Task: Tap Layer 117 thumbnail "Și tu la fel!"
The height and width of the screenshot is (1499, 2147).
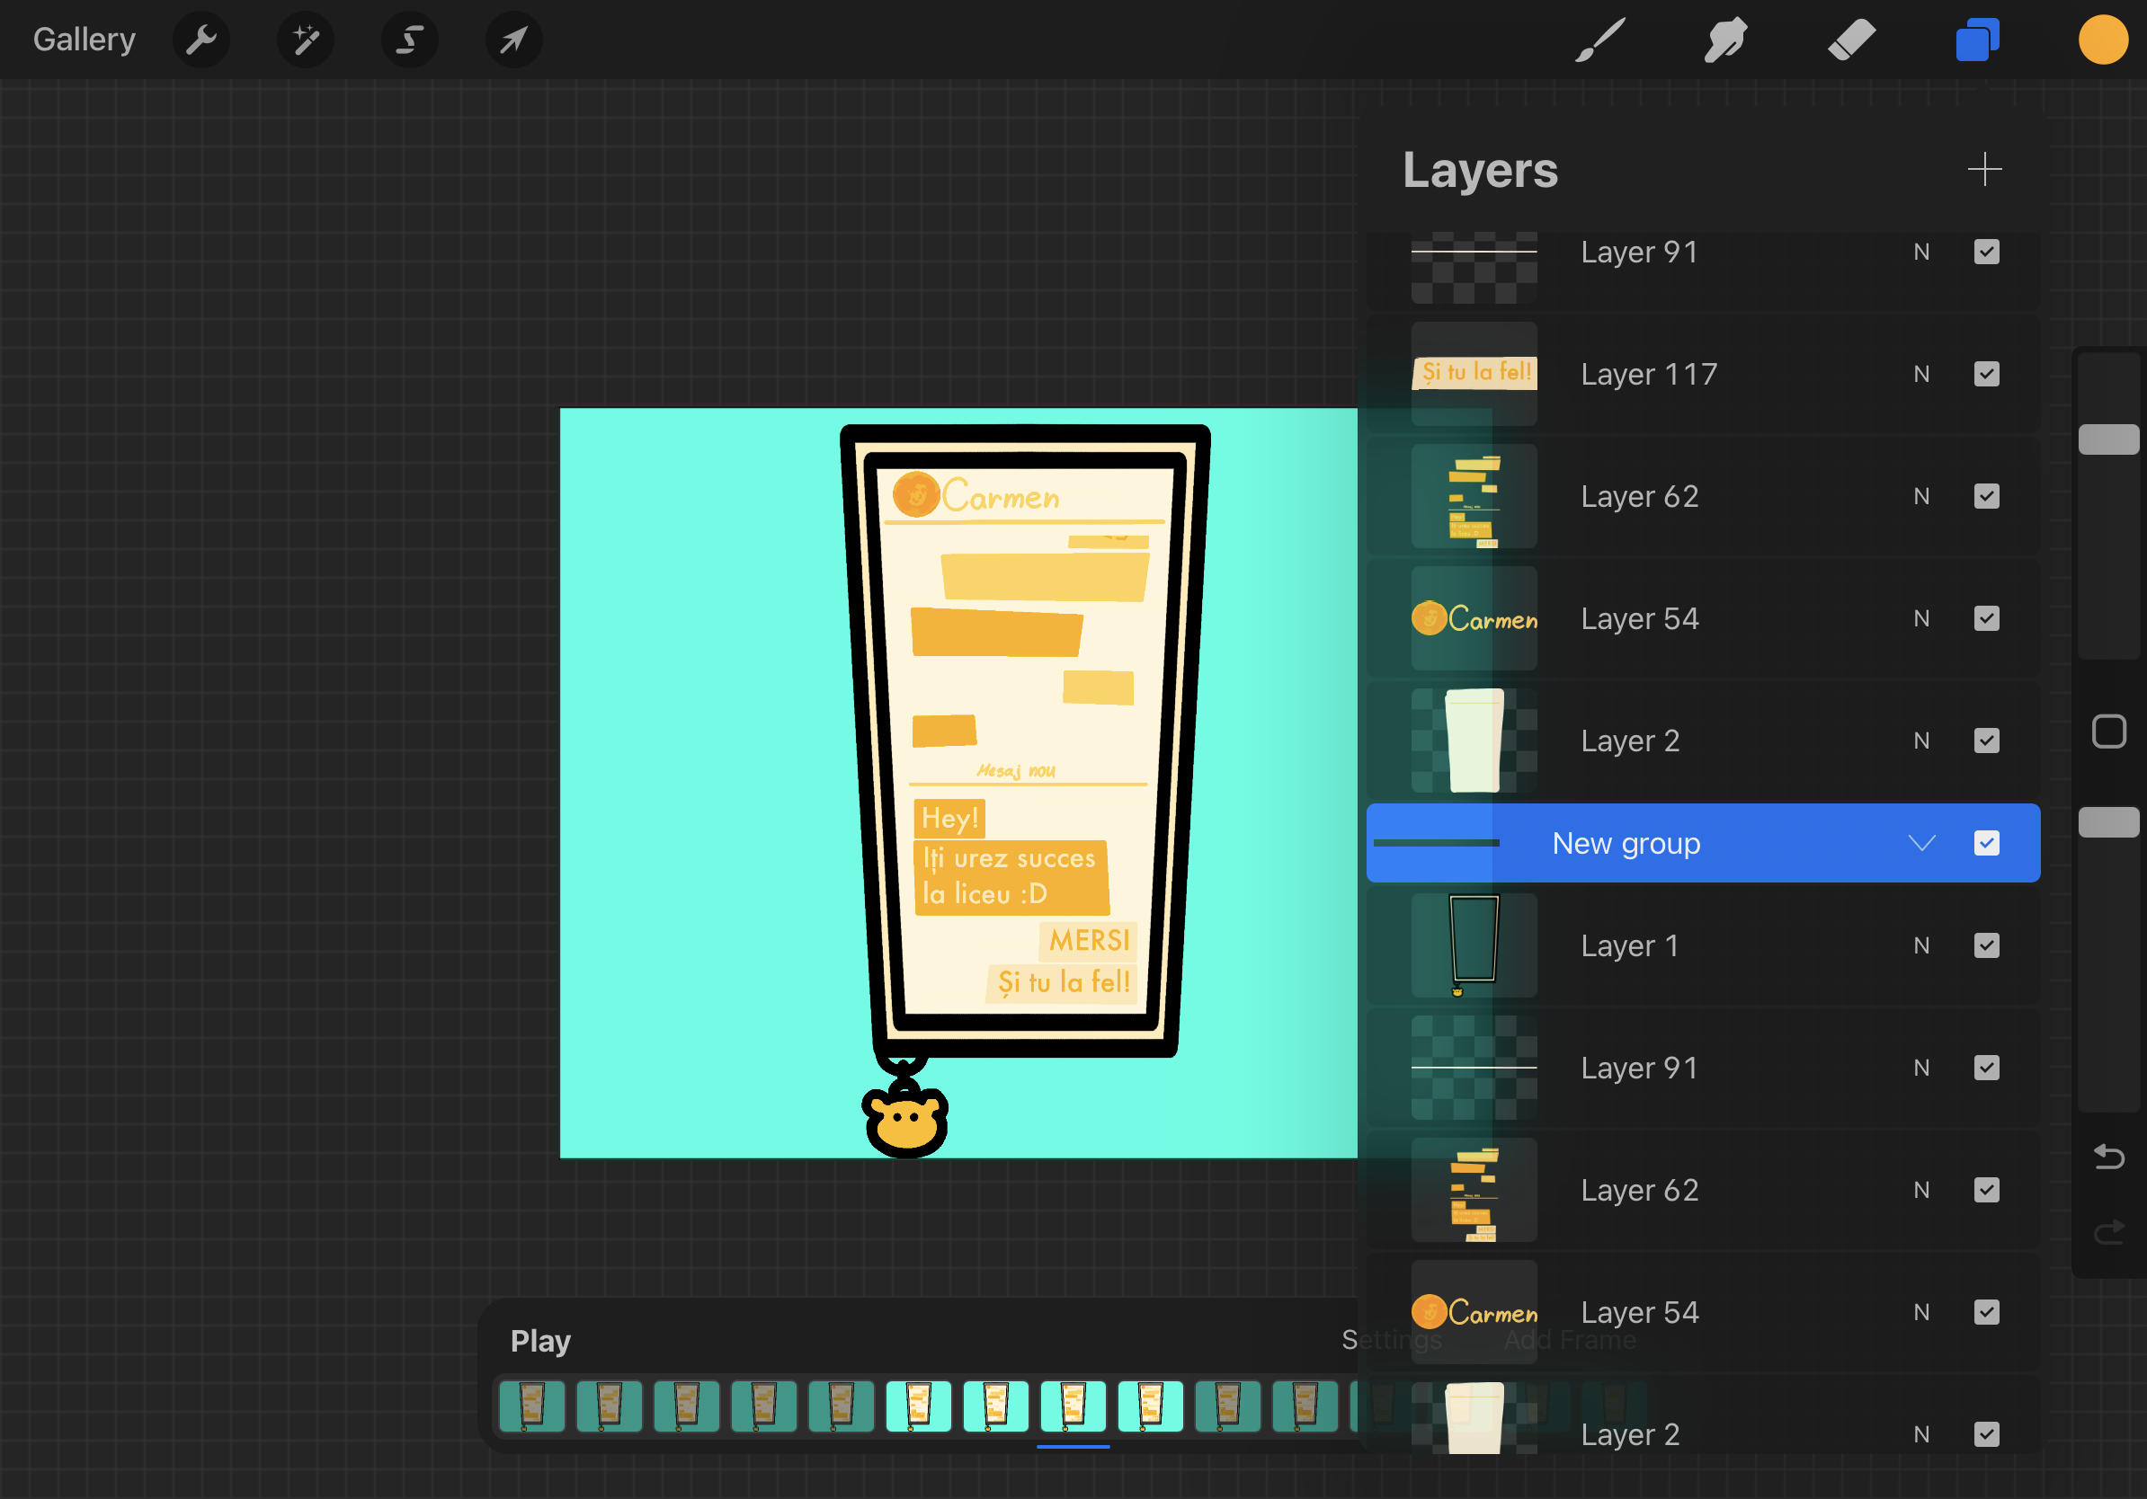Action: pos(1474,374)
